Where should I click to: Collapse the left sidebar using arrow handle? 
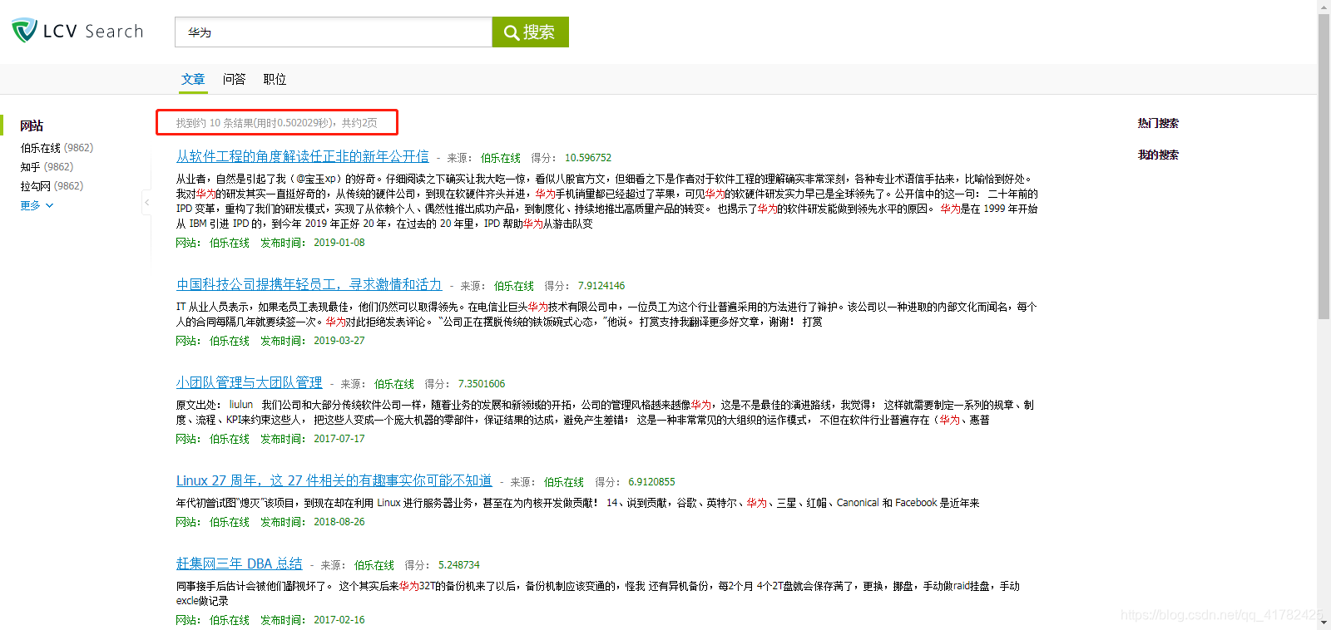pos(147,202)
